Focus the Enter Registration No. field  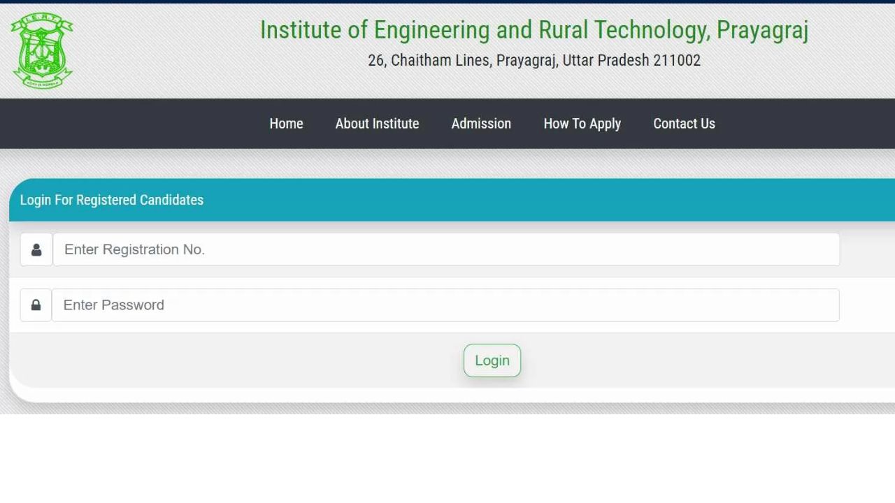point(446,249)
